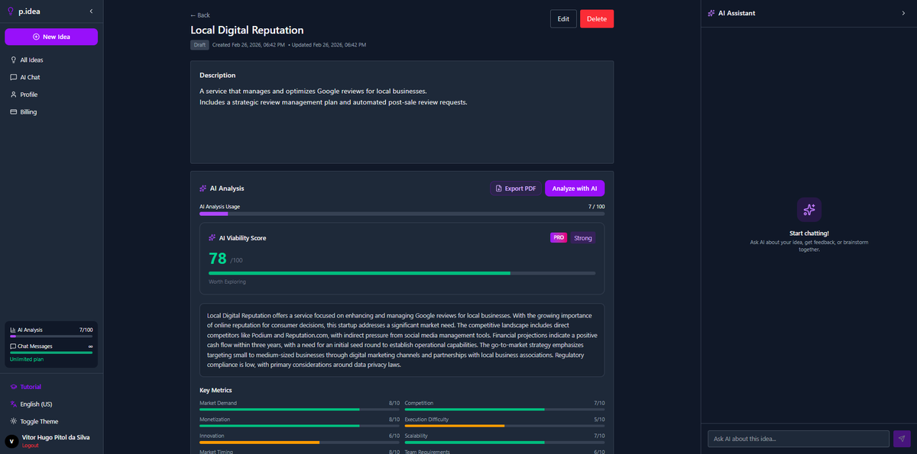Image resolution: width=917 pixels, height=454 pixels.
Task: Click the p.idea lightbulb logo icon
Action: coord(10,11)
